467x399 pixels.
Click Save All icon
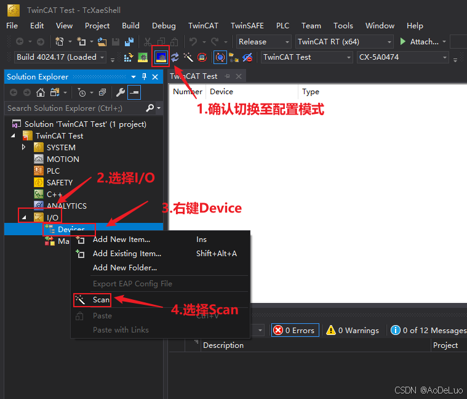pos(129,42)
